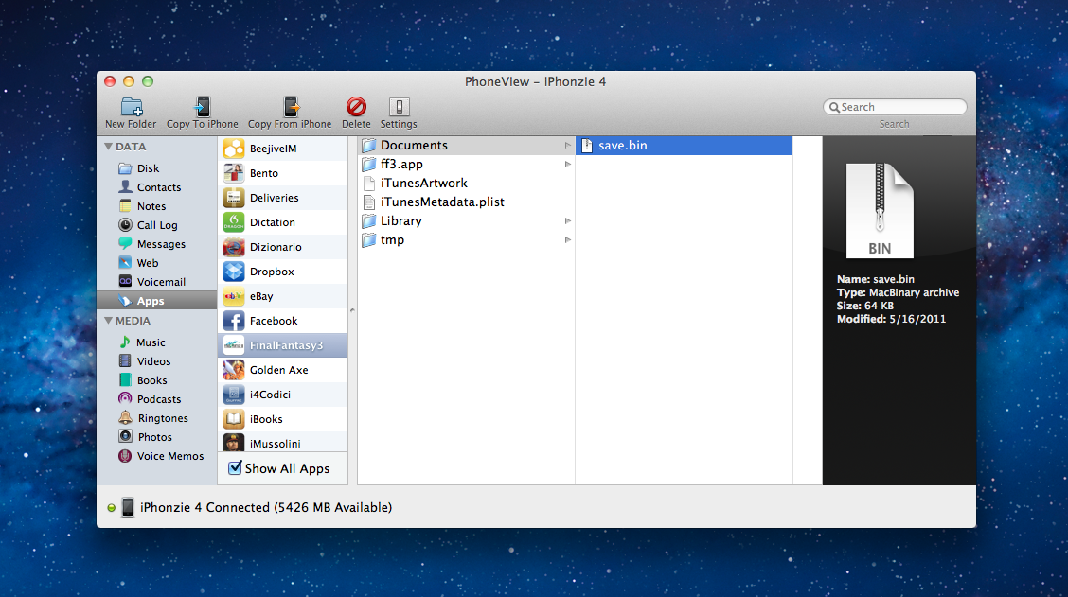
Task: Select the iBooks app
Action: click(x=283, y=418)
